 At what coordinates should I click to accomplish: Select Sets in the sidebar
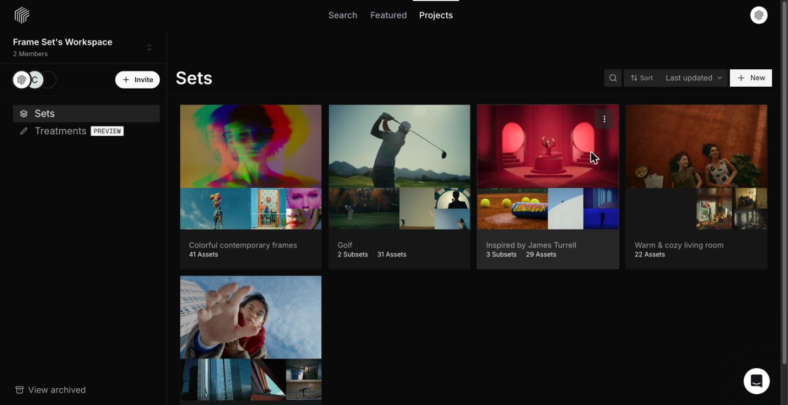coord(87,114)
